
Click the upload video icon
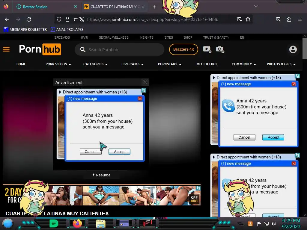click(207, 49)
